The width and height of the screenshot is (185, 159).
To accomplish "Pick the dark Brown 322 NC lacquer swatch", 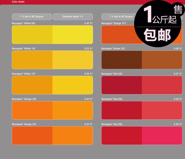I will (122, 60).
